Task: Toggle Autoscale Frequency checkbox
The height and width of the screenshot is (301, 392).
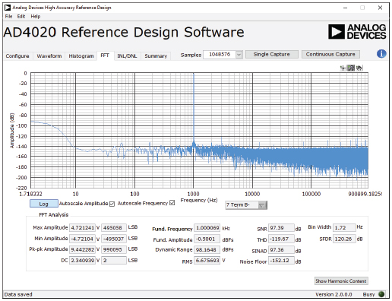Action: coord(172,203)
